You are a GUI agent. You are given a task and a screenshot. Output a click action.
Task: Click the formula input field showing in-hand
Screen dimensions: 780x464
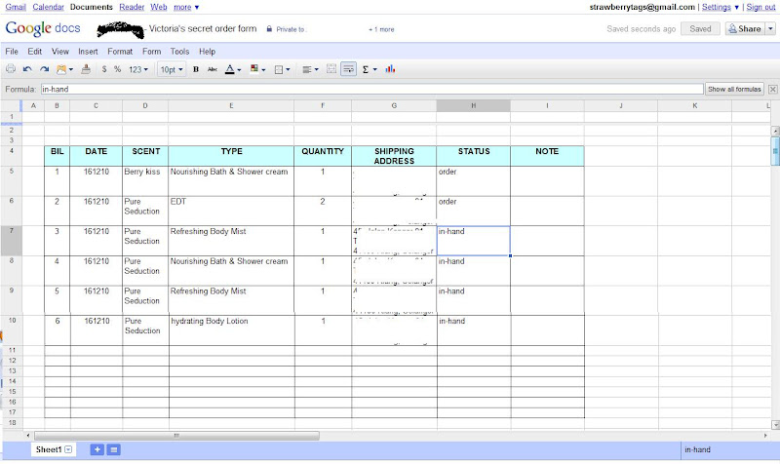(372, 89)
